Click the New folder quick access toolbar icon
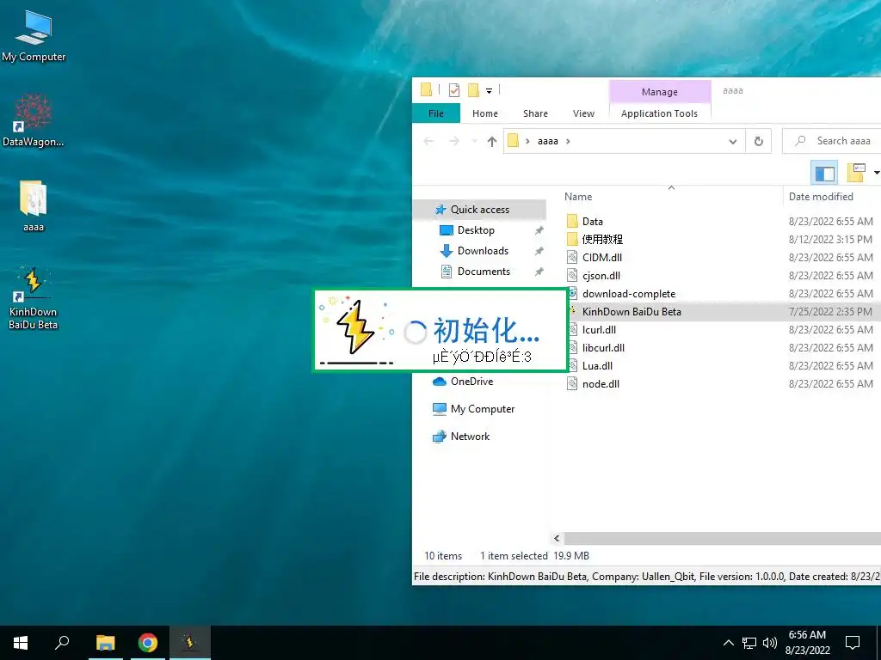The height and width of the screenshot is (660, 881). (474, 89)
